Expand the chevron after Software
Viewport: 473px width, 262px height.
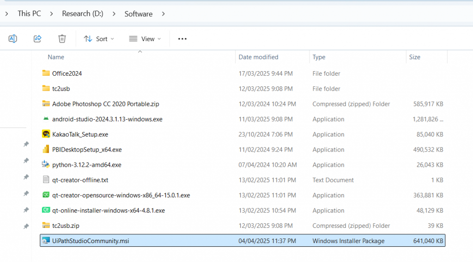coord(163,14)
